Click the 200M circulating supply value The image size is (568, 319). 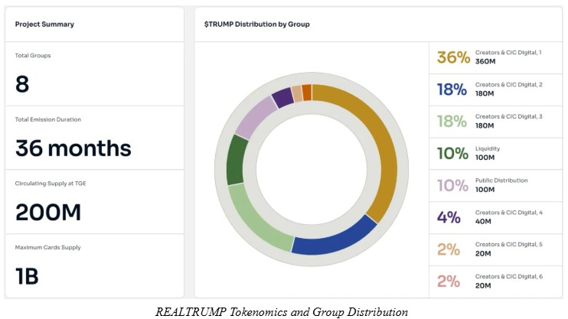[x=48, y=212]
